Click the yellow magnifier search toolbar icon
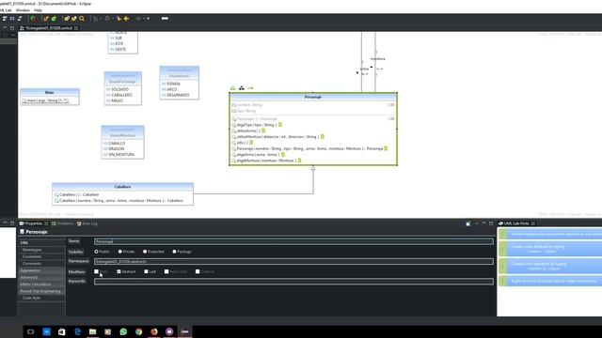Viewport: 602px width, 338px height. pos(82,19)
